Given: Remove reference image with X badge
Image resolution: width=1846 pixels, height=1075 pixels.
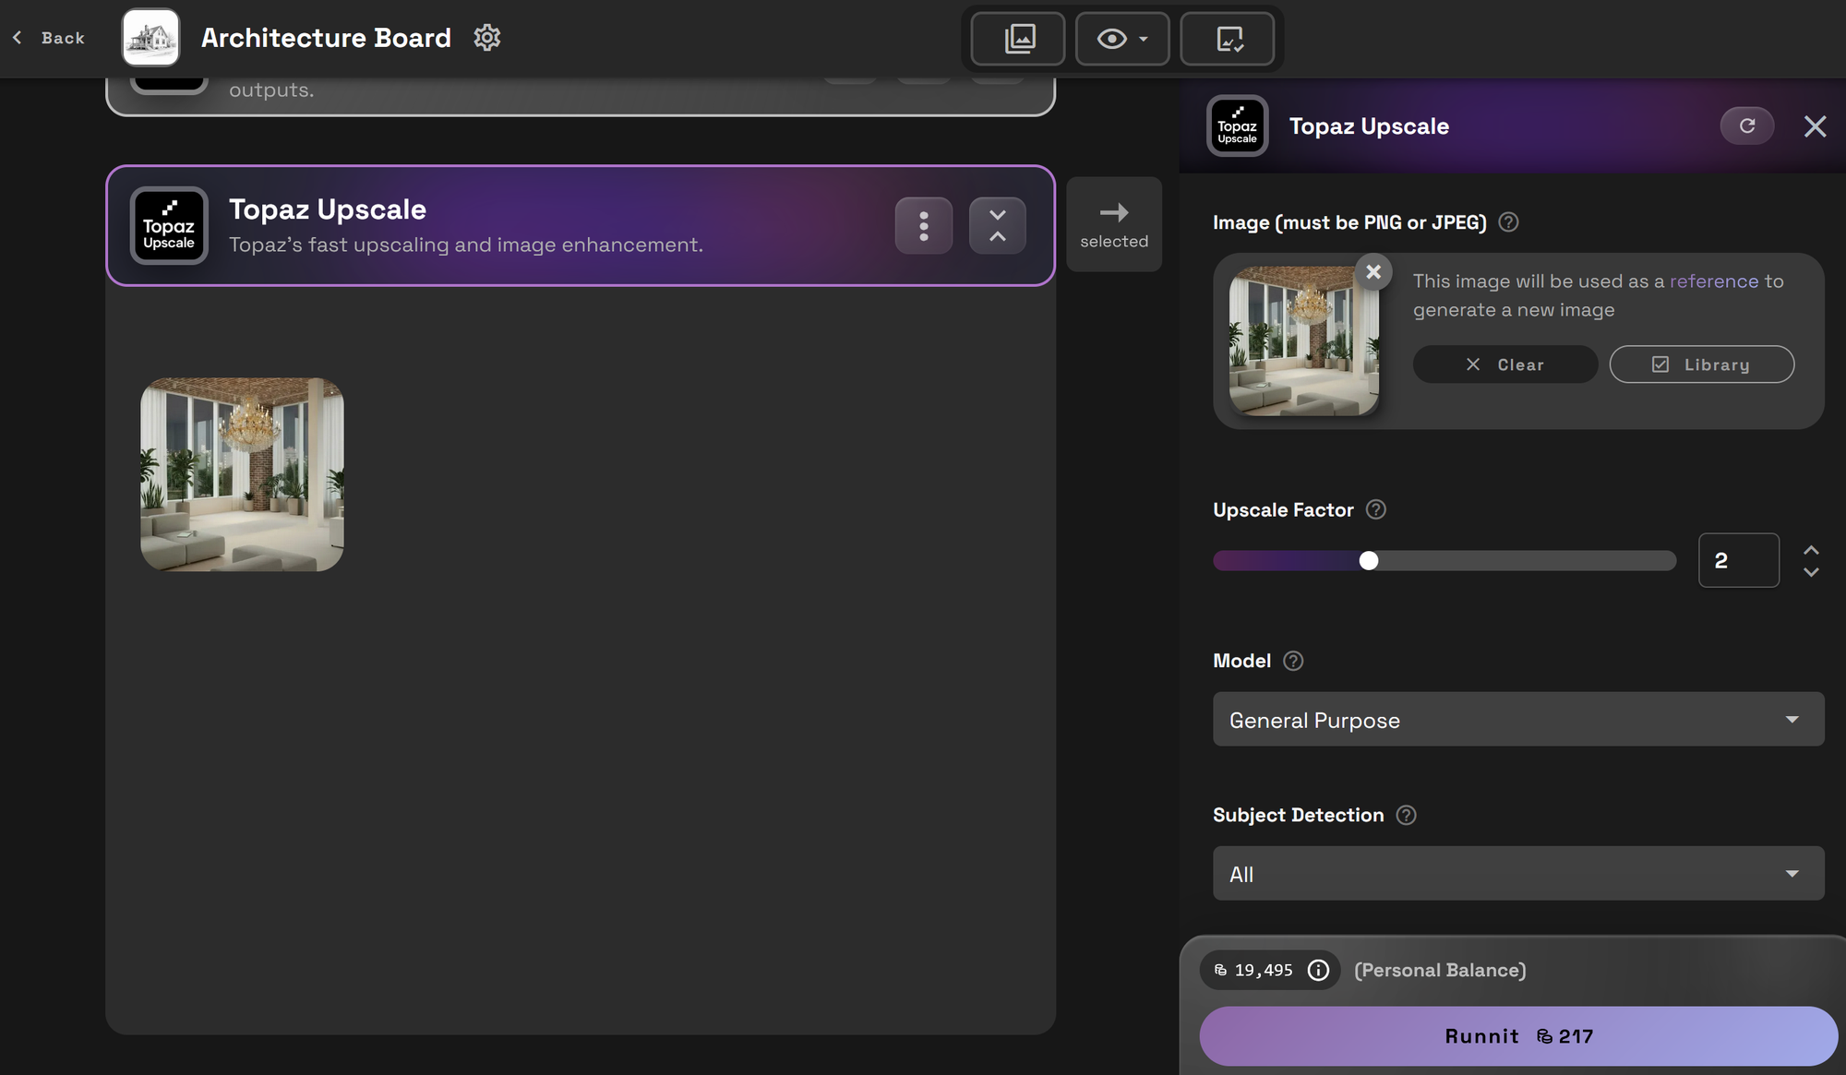Looking at the screenshot, I should [1373, 271].
